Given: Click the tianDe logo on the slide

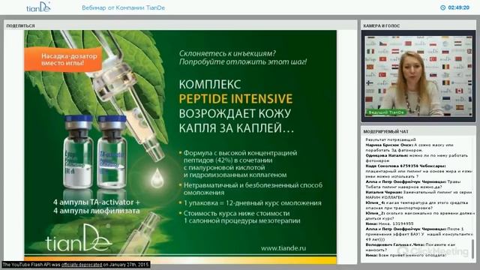Looking at the screenshot, I should pyautogui.click(x=79, y=238).
